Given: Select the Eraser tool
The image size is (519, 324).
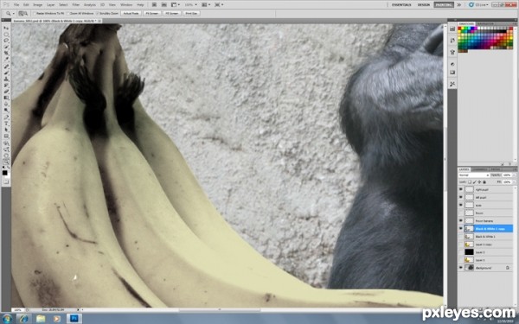Looking at the screenshot, I should coord(6,92).
